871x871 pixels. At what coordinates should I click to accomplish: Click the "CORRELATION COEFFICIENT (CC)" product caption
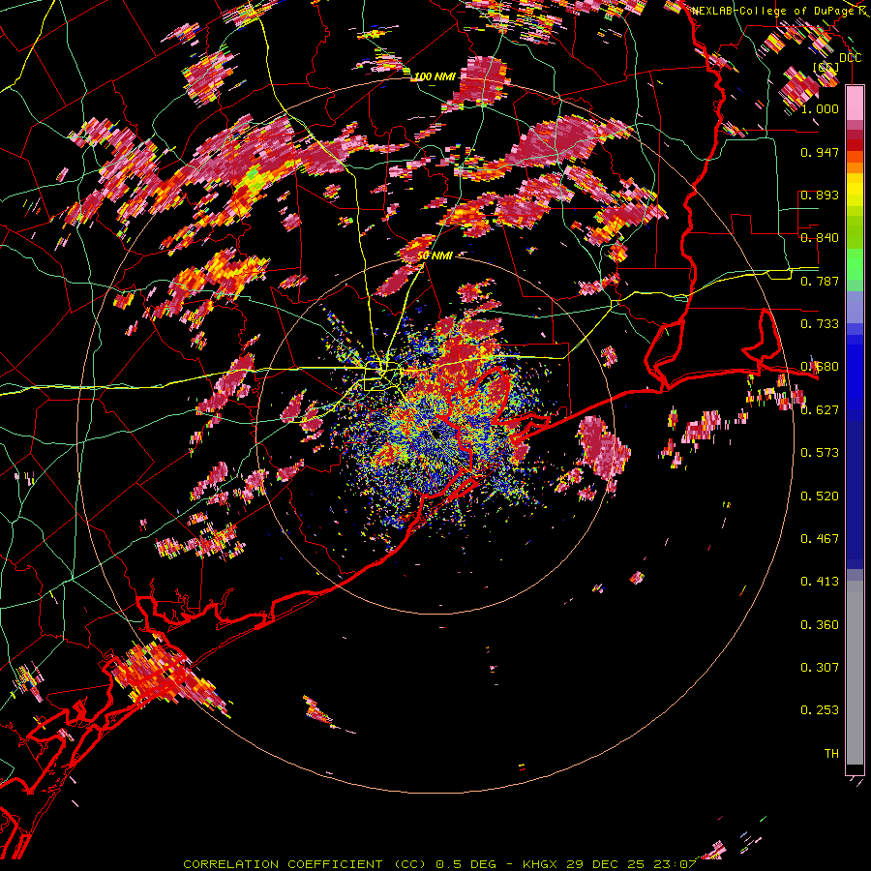point(305,864)
